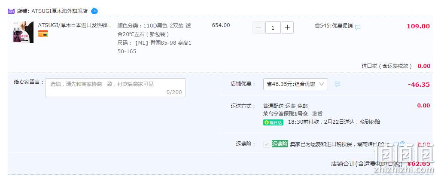Screen dimensions: 438x177
Task: Click 菜鸟宁波保税1号仓 warehouse text
Action: tap(285, 114)
